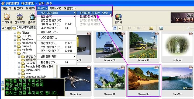Image resolution: width=194 pixels, height=99 pixels.
Task: Click the UCC 올리기 toolbar icon
Action: coord(118,19)
